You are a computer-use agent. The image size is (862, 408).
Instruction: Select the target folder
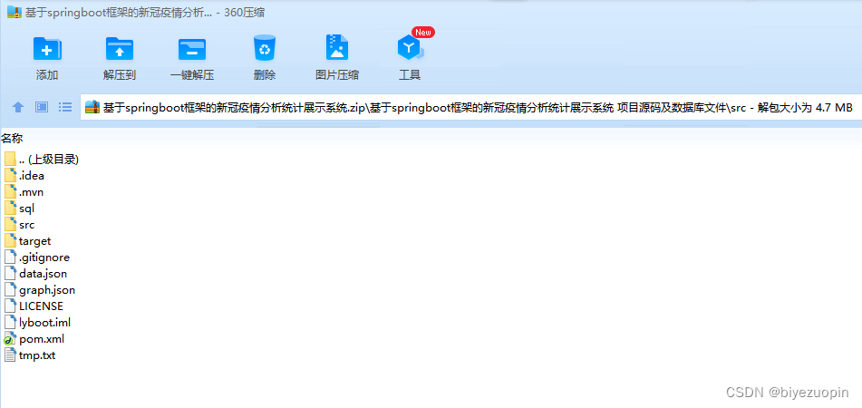pos(28,241)
